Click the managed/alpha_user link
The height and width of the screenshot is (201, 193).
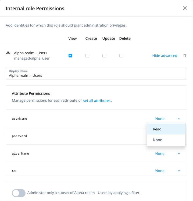pyautogui.click(x=32, y=58)
